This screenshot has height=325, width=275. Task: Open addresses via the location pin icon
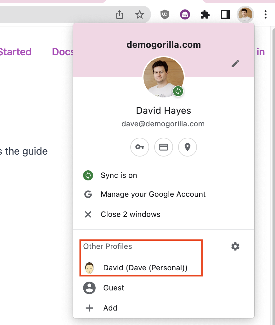188,147
